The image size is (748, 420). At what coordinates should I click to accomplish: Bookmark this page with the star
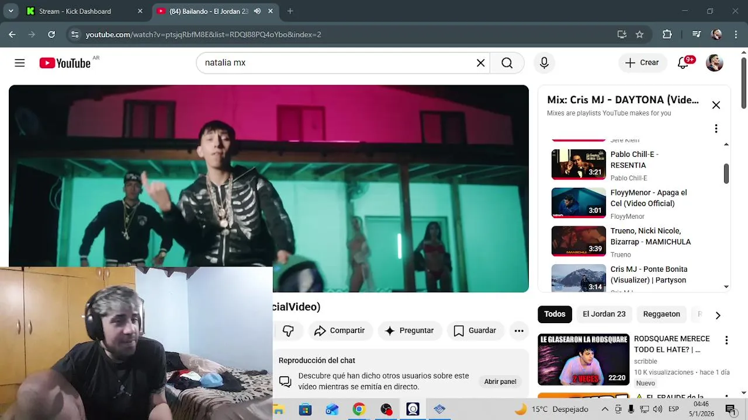pos(639,34)
